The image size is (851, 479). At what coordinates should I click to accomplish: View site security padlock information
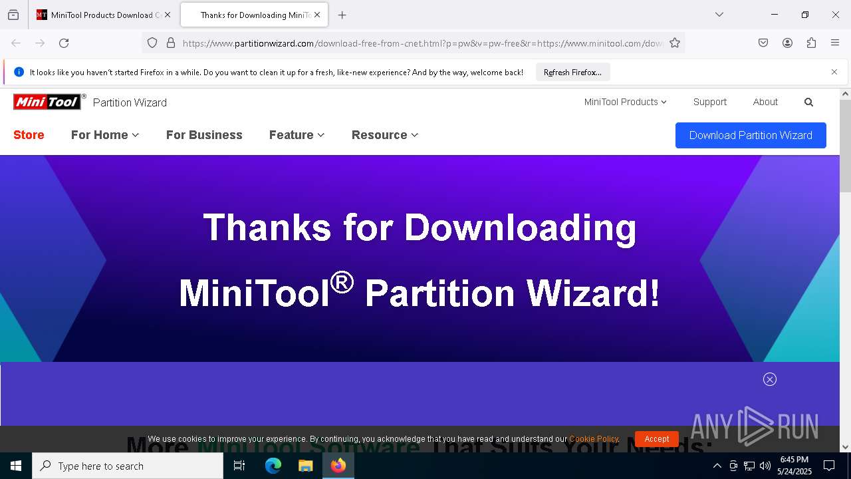click(171, 43)
